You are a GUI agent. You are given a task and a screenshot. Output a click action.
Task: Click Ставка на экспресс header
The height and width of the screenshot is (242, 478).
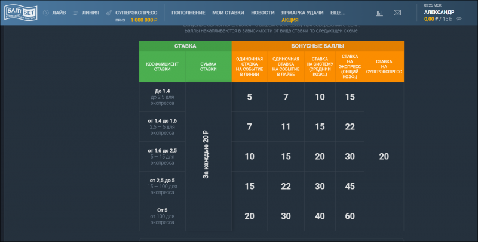pyautogui.click(x=350, y=67)
